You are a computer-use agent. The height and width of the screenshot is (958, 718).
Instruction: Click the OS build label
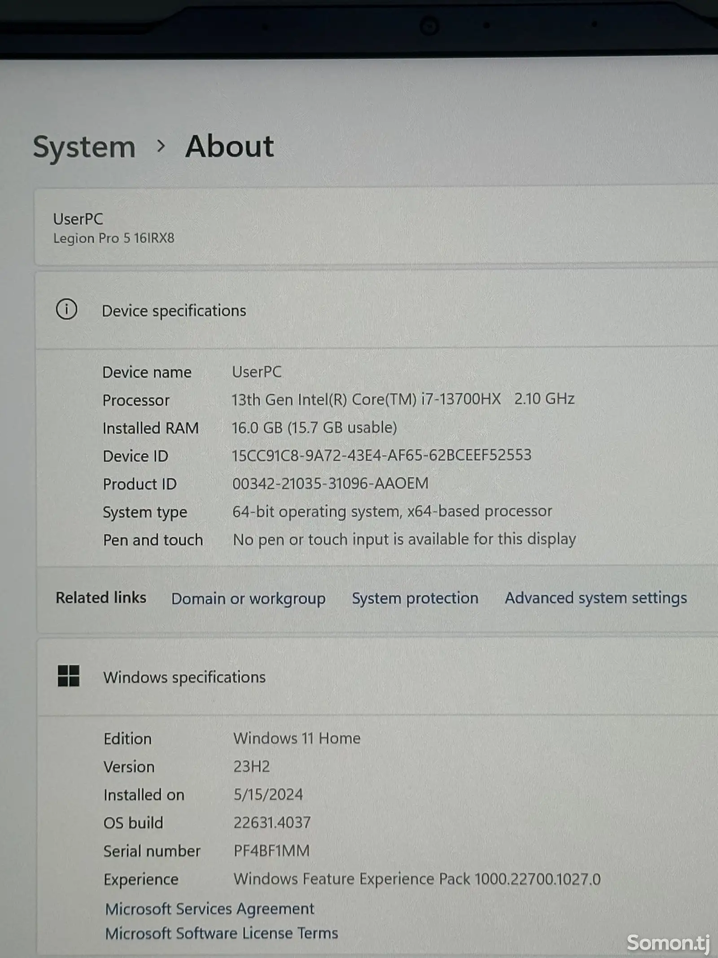(x=133, y=823)
